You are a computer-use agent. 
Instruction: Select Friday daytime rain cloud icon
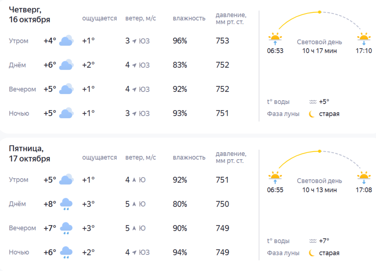[x=66, y=204]
